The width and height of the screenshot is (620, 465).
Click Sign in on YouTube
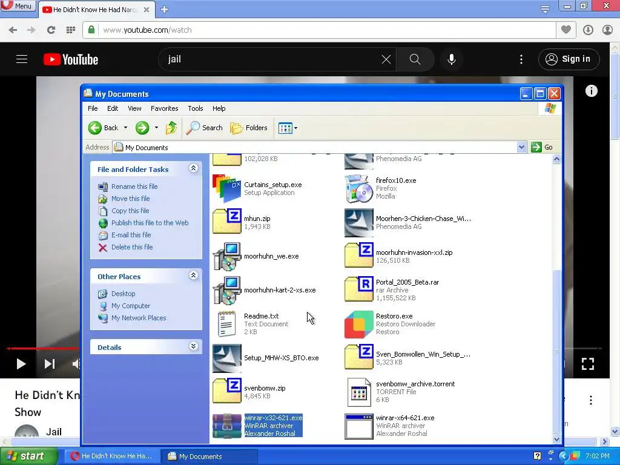569,59
